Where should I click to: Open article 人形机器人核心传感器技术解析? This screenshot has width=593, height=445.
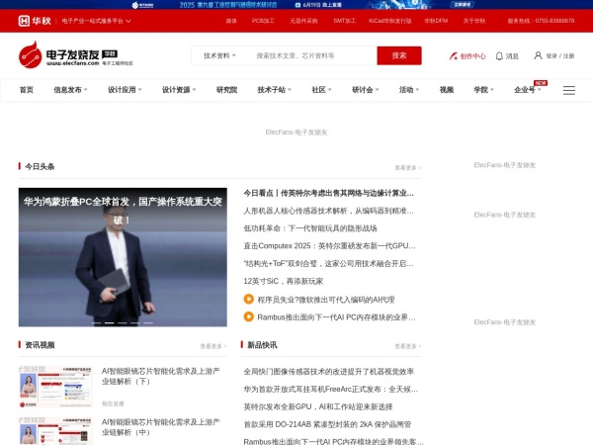click(x=329, y=211)
